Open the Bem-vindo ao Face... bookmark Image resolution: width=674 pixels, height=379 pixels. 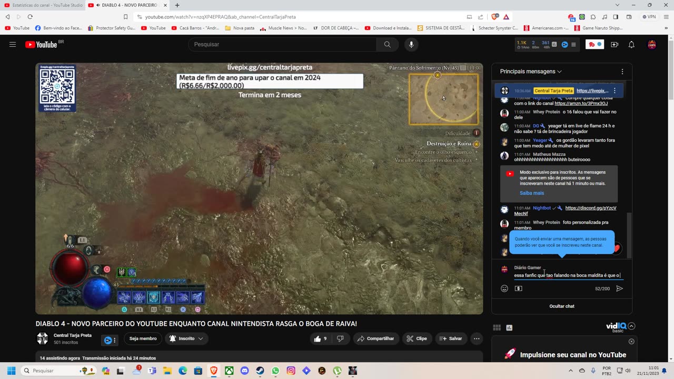coord(58,28)
